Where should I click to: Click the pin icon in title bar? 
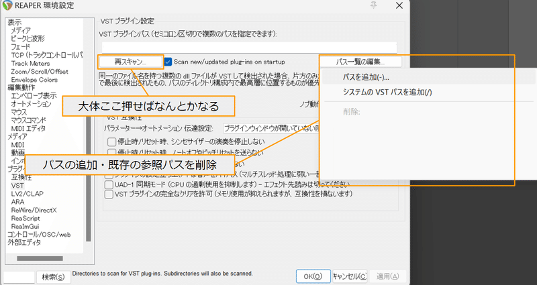(x=374, y=5)
